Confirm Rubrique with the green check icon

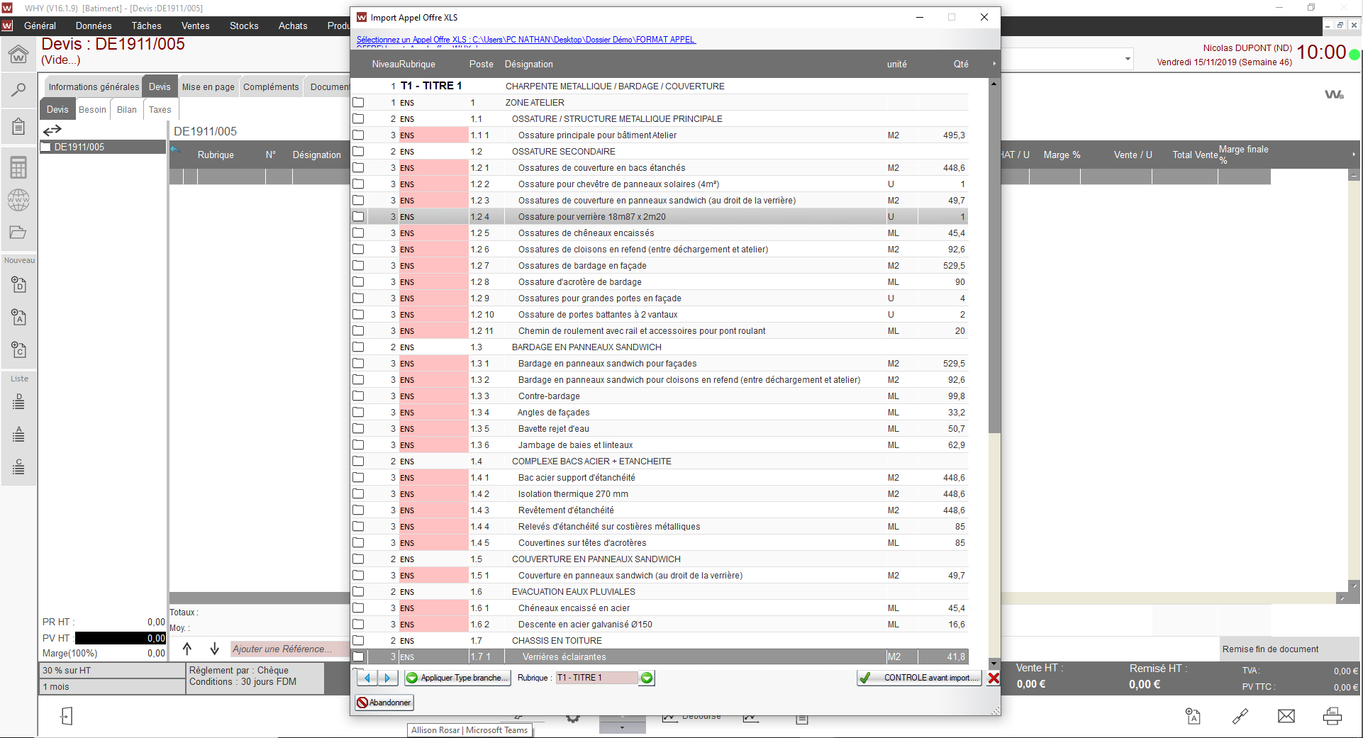(647, 678)
